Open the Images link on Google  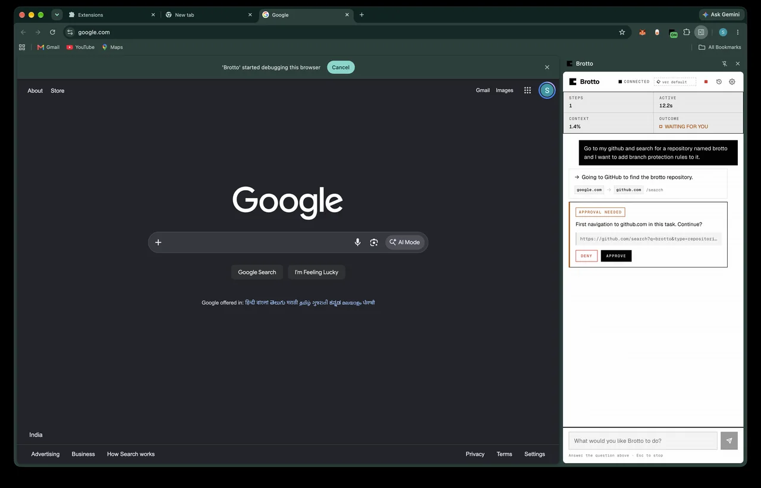coord(504,90)
